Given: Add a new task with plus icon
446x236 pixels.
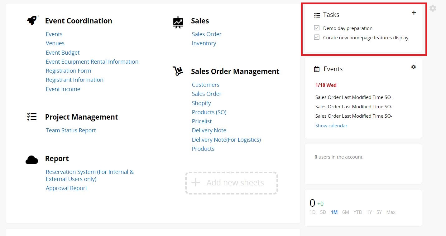Looking at the screenshot, I should tap(414, 13).
